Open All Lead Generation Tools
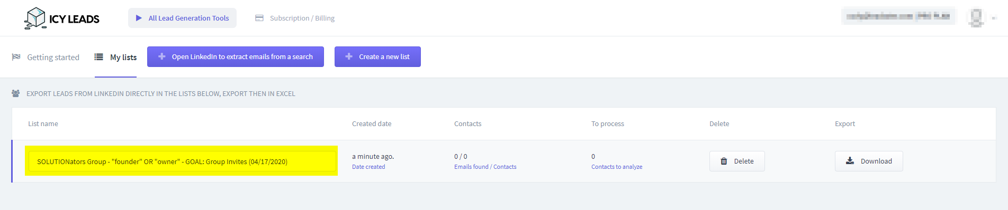The image size is (1008, 210). pyautogui.click(x=182, y=18)
